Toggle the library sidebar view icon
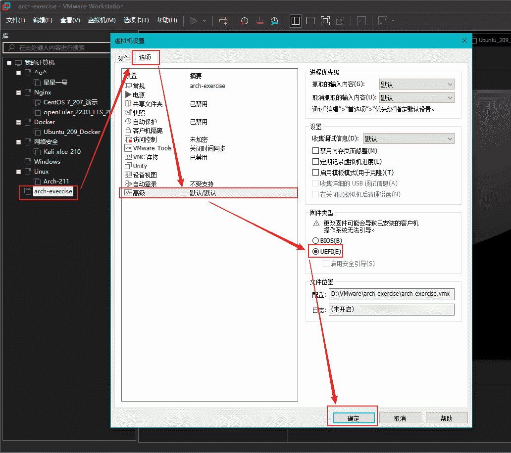 point(296,21)
